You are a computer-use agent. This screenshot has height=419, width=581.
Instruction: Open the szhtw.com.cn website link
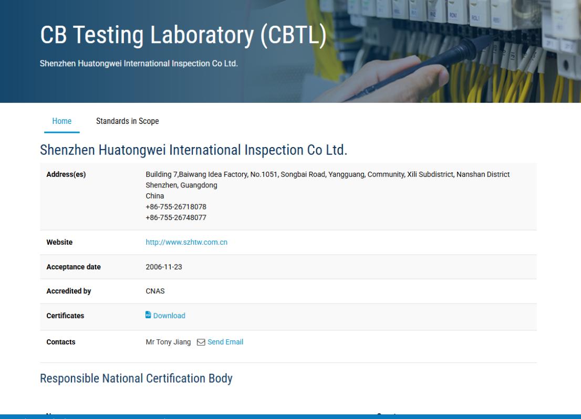pos(186,242)
